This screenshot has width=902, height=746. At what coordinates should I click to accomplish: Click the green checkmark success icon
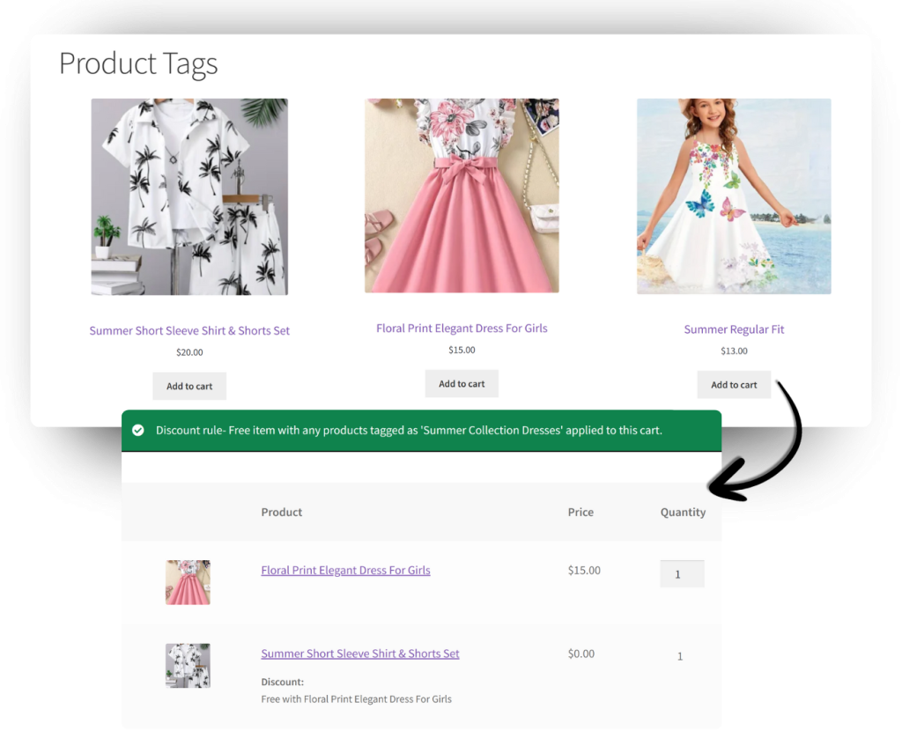click(x=137, y=431)
